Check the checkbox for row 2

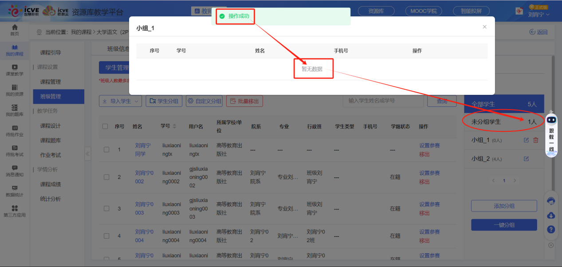106,177
